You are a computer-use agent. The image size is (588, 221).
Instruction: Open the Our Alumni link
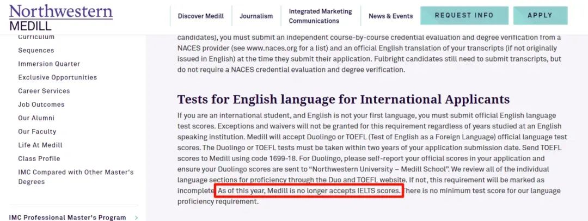point(36,118)
